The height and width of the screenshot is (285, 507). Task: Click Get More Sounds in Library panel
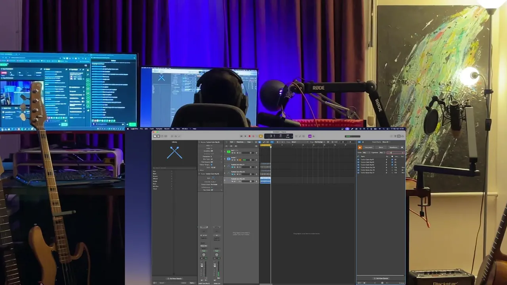(174, 278)
